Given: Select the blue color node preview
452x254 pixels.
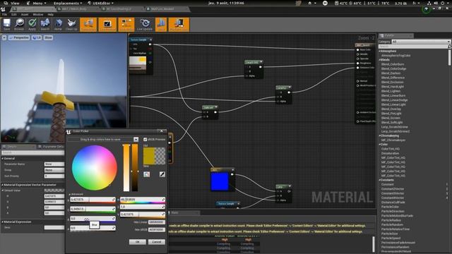Looking at the screenshot, I should tap(220, 181).
